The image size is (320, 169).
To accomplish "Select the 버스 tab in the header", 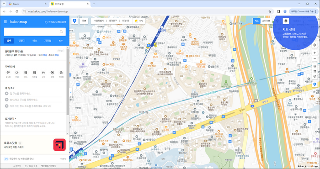I will click(35, 41).
